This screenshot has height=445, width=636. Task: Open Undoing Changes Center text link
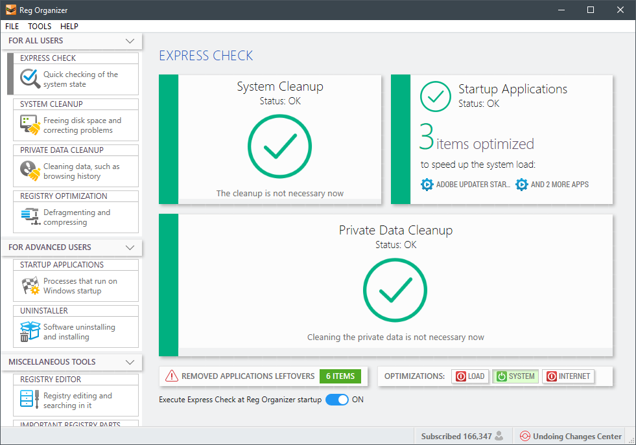577,436
